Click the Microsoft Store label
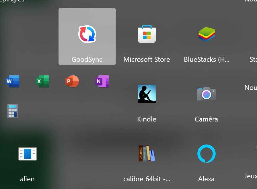Viewport: 257px width, 189px height. pyautogui.click(x=147, y=59)
